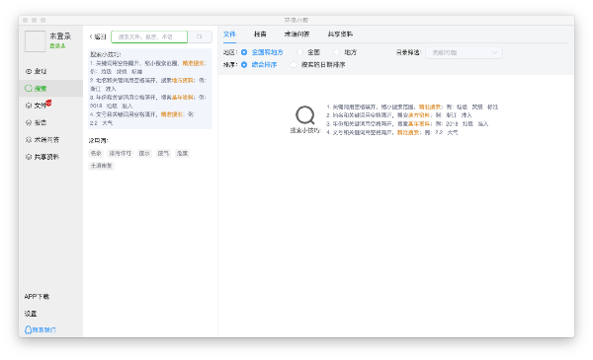Click the blue 联系我们 contact icon
This screenshot has height=360, width=593.
(x=28, y=329)
